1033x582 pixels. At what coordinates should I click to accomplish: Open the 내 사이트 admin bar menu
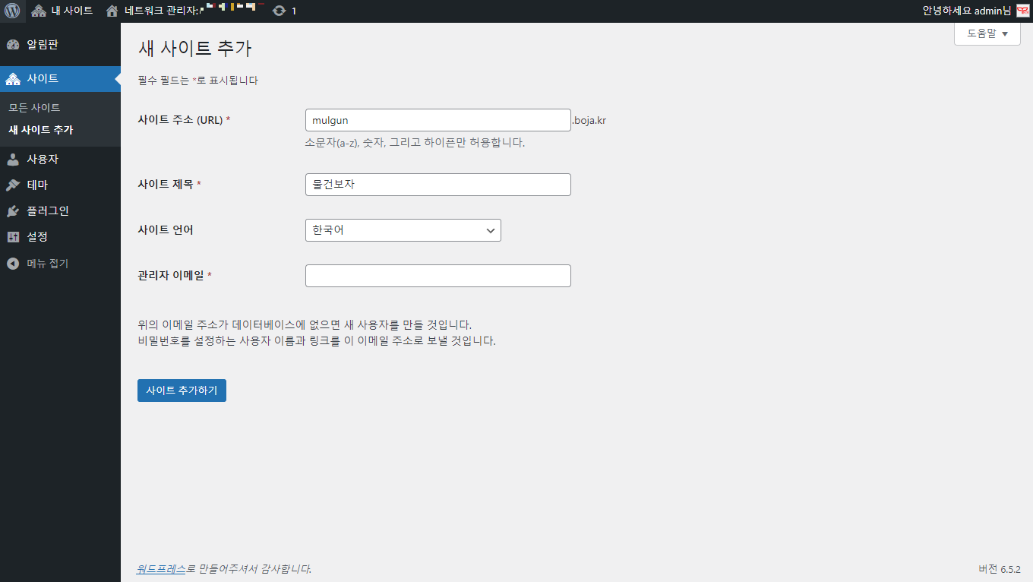62,11
